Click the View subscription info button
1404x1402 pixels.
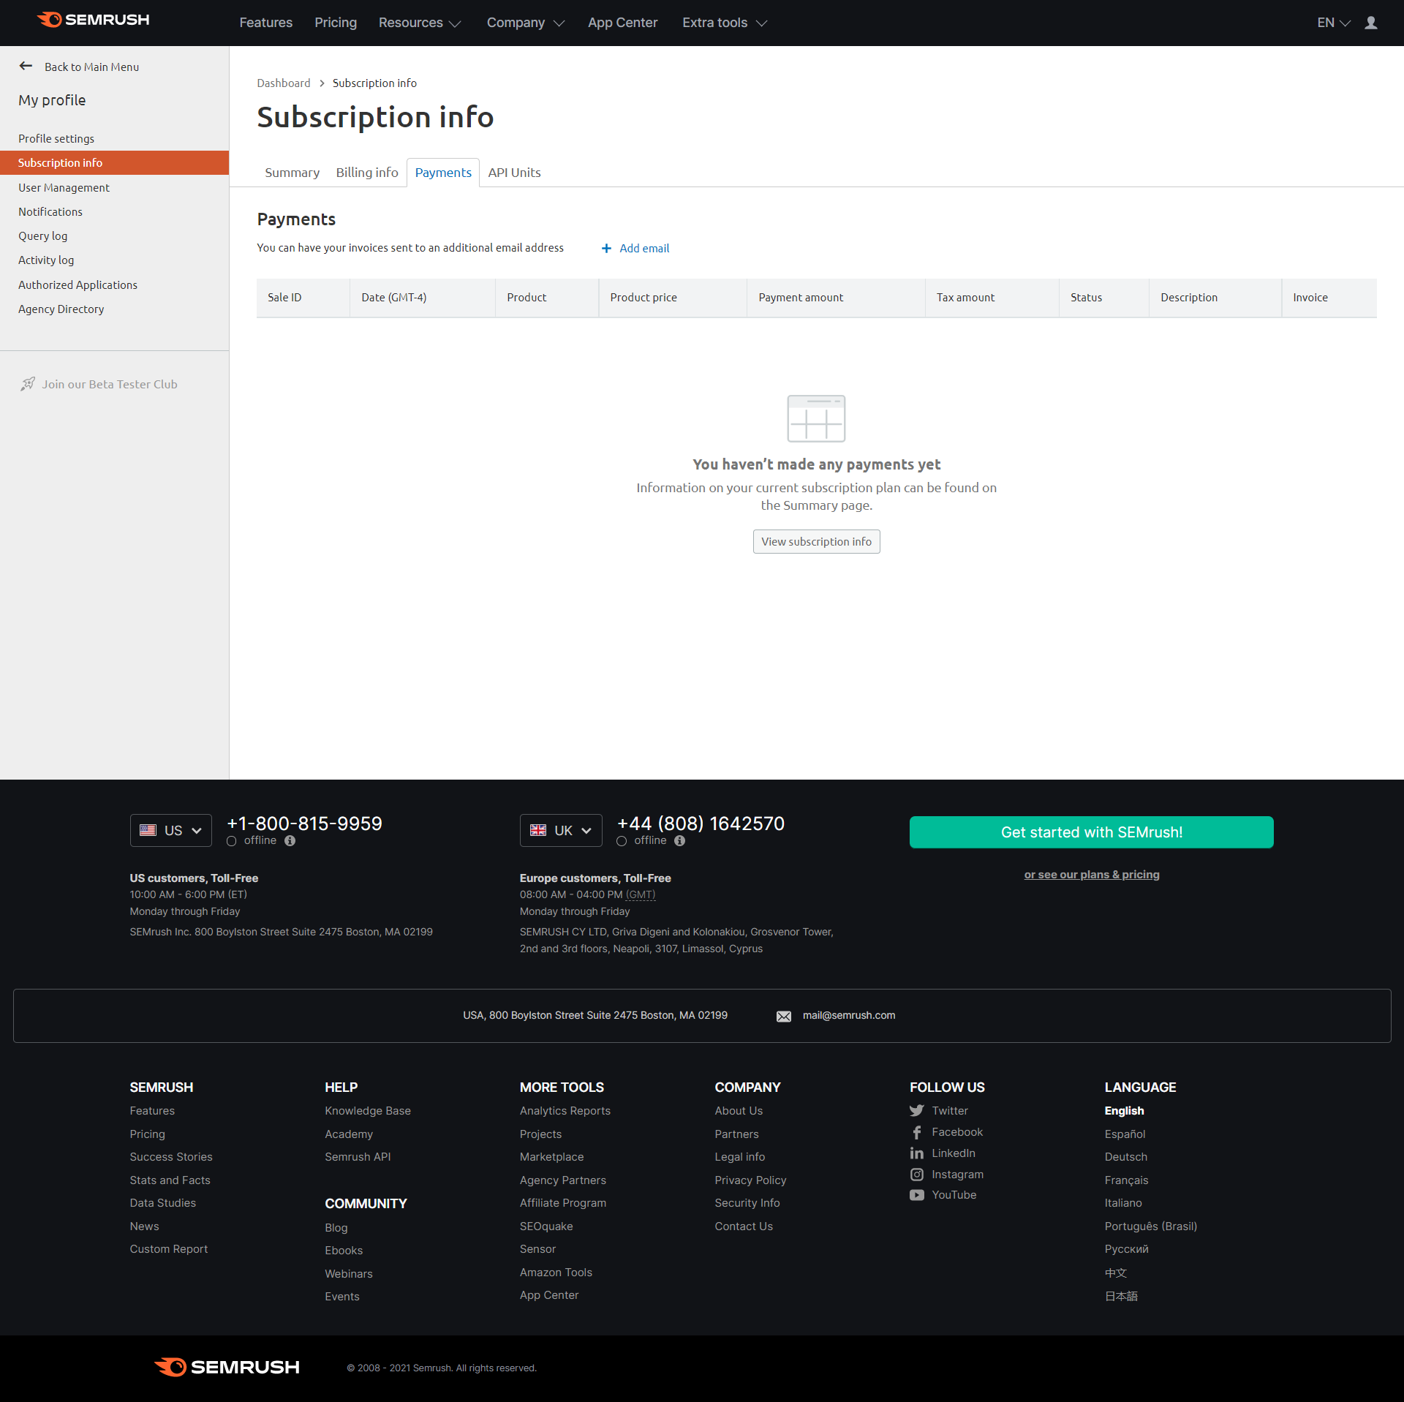click(x=816, y=540)
